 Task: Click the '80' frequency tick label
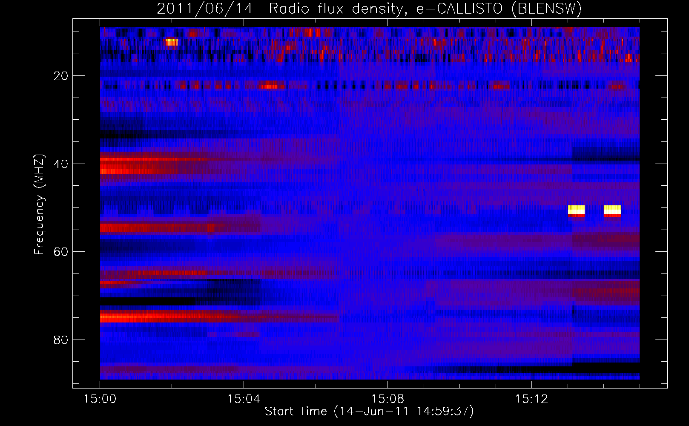tap(61, 340)
